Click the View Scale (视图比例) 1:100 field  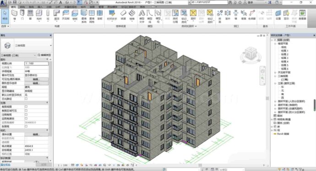click(36, 64)
